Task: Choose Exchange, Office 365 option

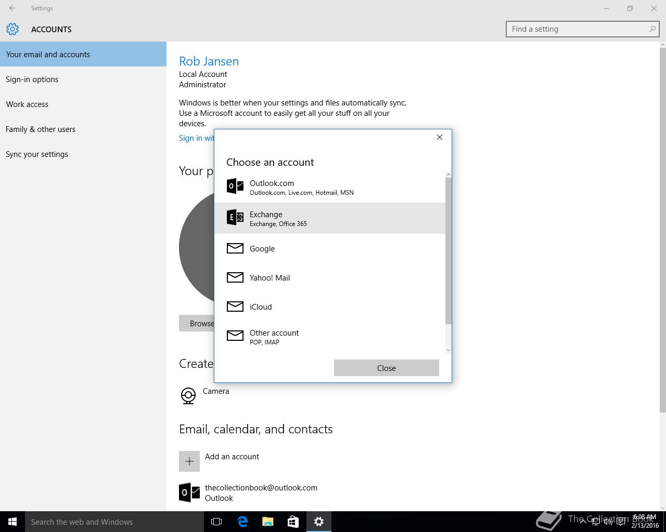Action: 330,218
